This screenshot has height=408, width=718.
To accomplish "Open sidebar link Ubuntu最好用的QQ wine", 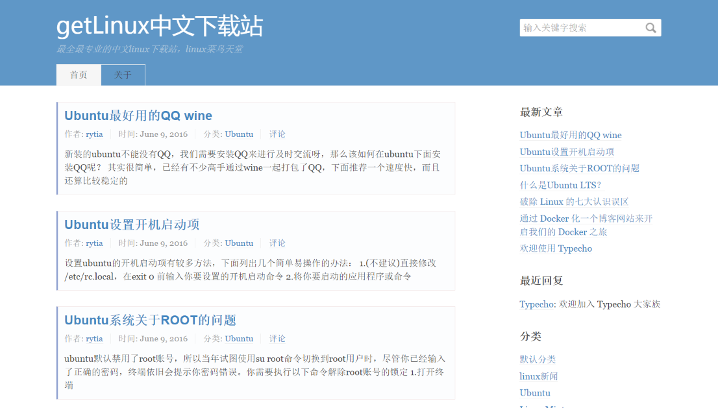I will tap(571, 135).
